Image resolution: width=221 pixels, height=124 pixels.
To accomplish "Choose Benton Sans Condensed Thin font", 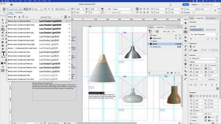I will 39,75.
